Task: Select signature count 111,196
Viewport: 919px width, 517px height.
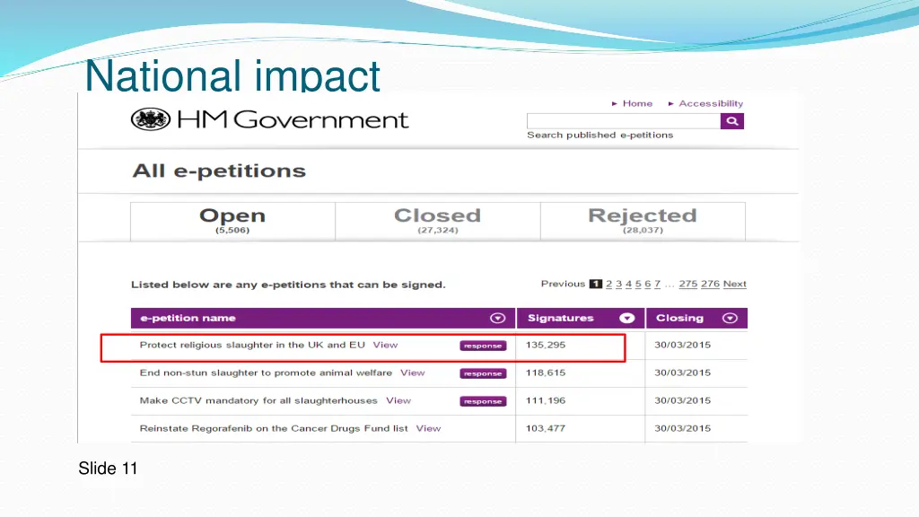Action: (546, 400)
